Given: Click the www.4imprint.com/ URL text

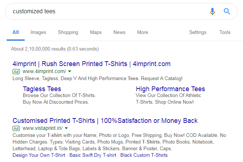Looking at the screenshot, I should coord(44,72).
